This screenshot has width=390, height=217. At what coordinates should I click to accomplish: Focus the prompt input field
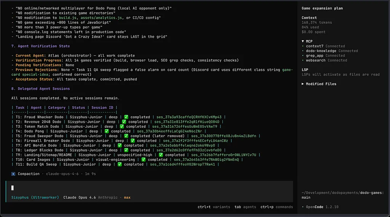149,188
